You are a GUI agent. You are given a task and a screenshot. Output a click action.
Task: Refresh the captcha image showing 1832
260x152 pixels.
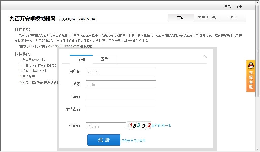139,125
